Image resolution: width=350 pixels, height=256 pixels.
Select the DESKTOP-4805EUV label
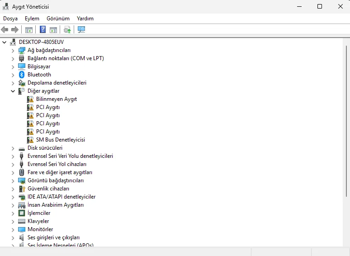tap(41, 42)
